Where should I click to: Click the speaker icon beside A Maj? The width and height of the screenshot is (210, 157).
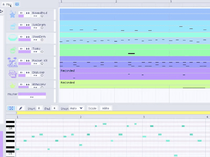(x=17, y=4)
